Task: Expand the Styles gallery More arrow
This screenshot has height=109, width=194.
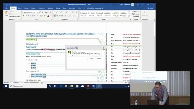Action: 129,16
